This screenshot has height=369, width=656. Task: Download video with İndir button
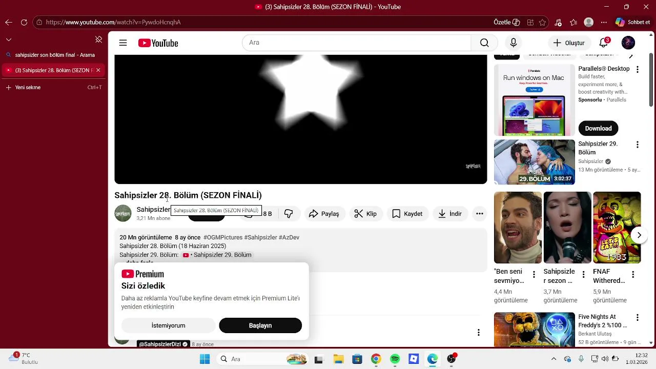450,214
